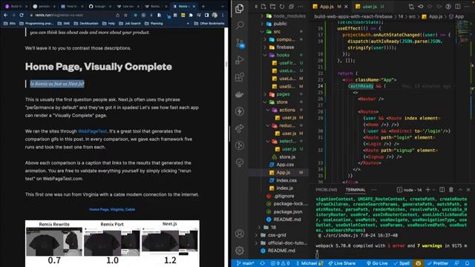475x267 pixels.
Task: Switch to the PROBLEMS panel tab
Action: [x=327, y=190]
